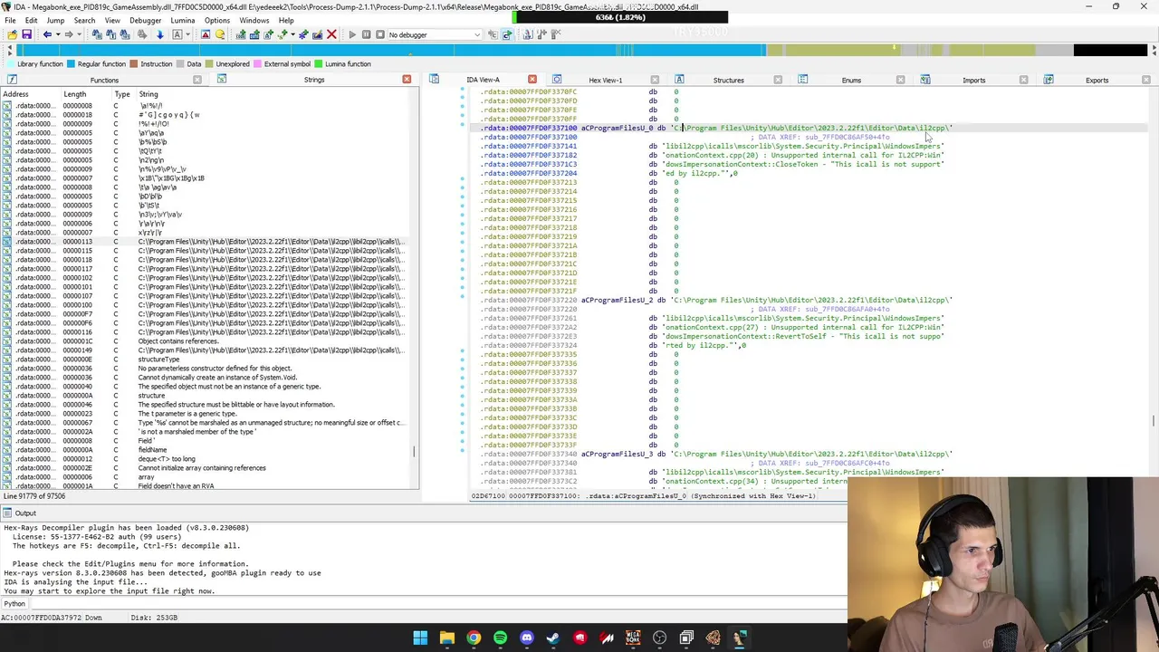Expand the dropdown beside the A icon
The width and height of the screenshot is (1159, 652).
click(187, 34)
